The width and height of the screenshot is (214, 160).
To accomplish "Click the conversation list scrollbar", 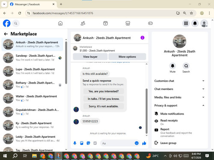I will (x=66, y=63).
